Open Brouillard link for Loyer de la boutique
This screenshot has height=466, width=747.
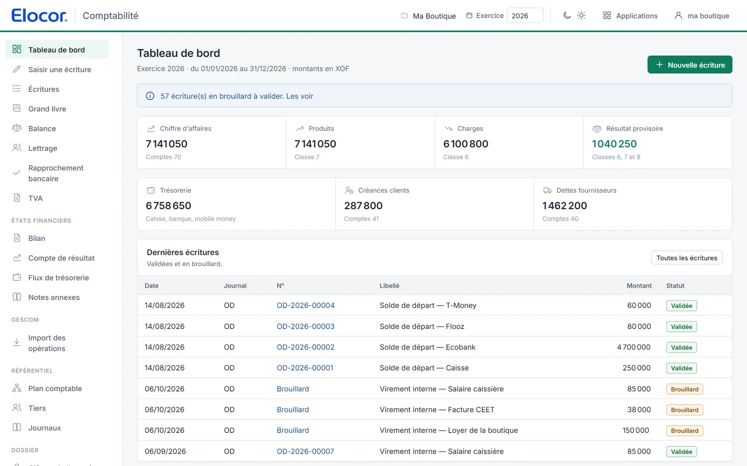(x=293, y=430)
